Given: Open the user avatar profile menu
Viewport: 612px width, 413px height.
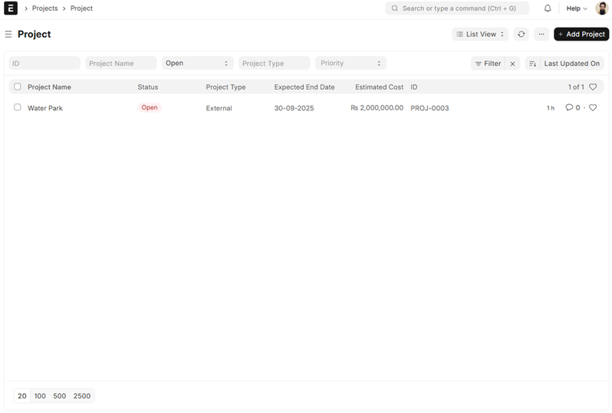Looking at the screenshot, I should [601, 8].
